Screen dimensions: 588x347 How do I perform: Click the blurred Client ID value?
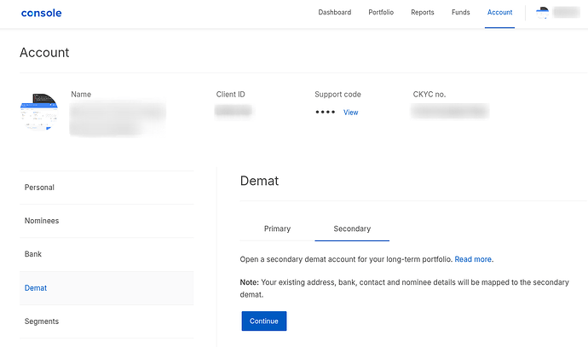tap(233, 112)
